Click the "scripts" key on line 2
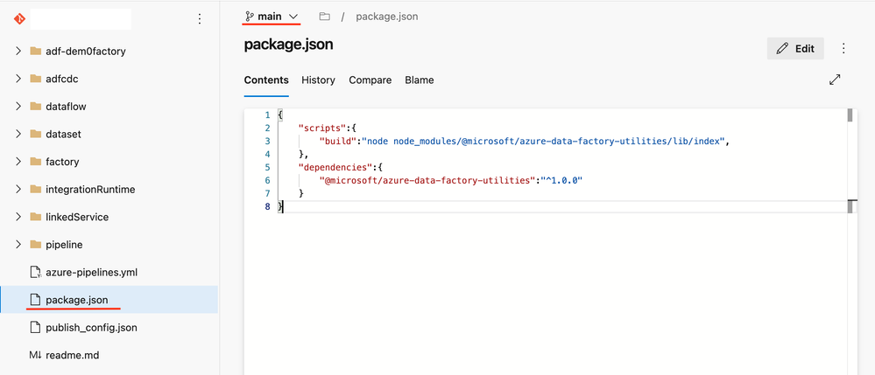The image size is (875, 375). (322, 128)
